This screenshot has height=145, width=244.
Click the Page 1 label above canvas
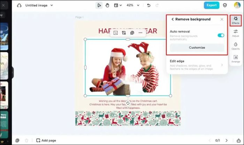(x=79, y=17)
